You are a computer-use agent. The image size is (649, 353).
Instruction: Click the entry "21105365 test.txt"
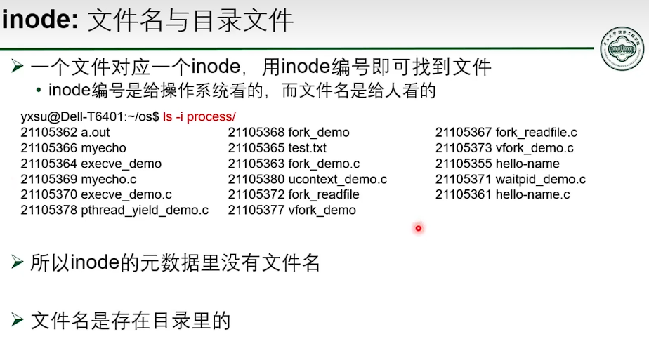pyautogui.click(x=277, y=148)
